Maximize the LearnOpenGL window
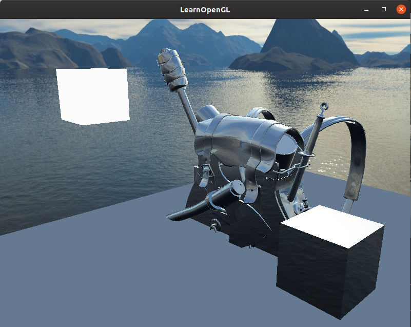 click(383, 10)
